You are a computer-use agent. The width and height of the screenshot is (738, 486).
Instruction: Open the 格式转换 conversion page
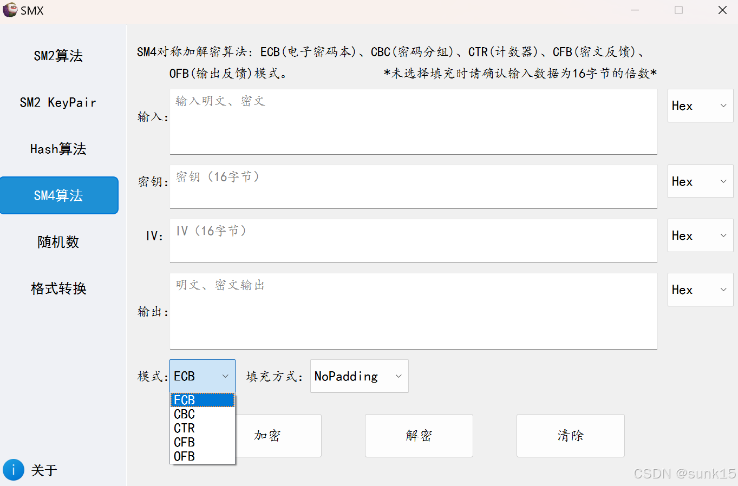(58, 288)
